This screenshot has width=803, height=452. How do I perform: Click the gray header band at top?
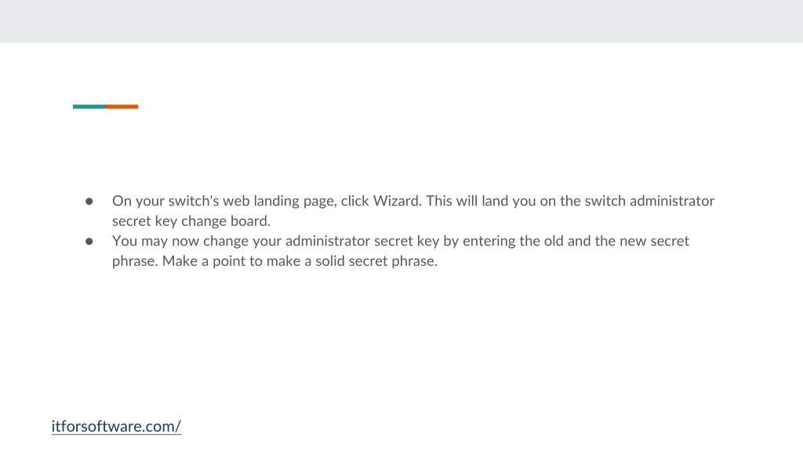(x=401, y=21)
